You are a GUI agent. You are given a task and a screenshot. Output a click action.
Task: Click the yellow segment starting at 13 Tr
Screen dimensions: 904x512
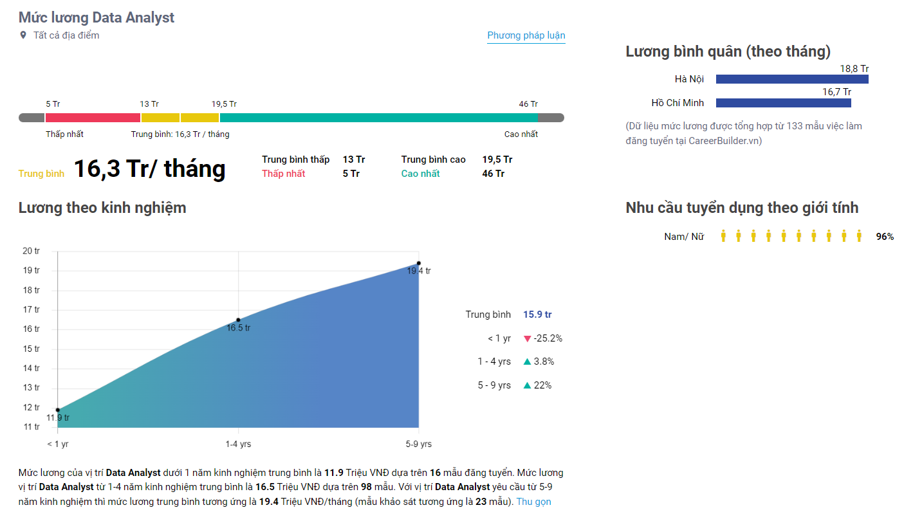160,118
